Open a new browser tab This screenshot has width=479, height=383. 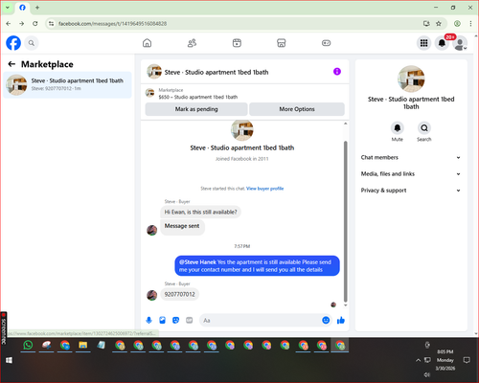point(37,8)
